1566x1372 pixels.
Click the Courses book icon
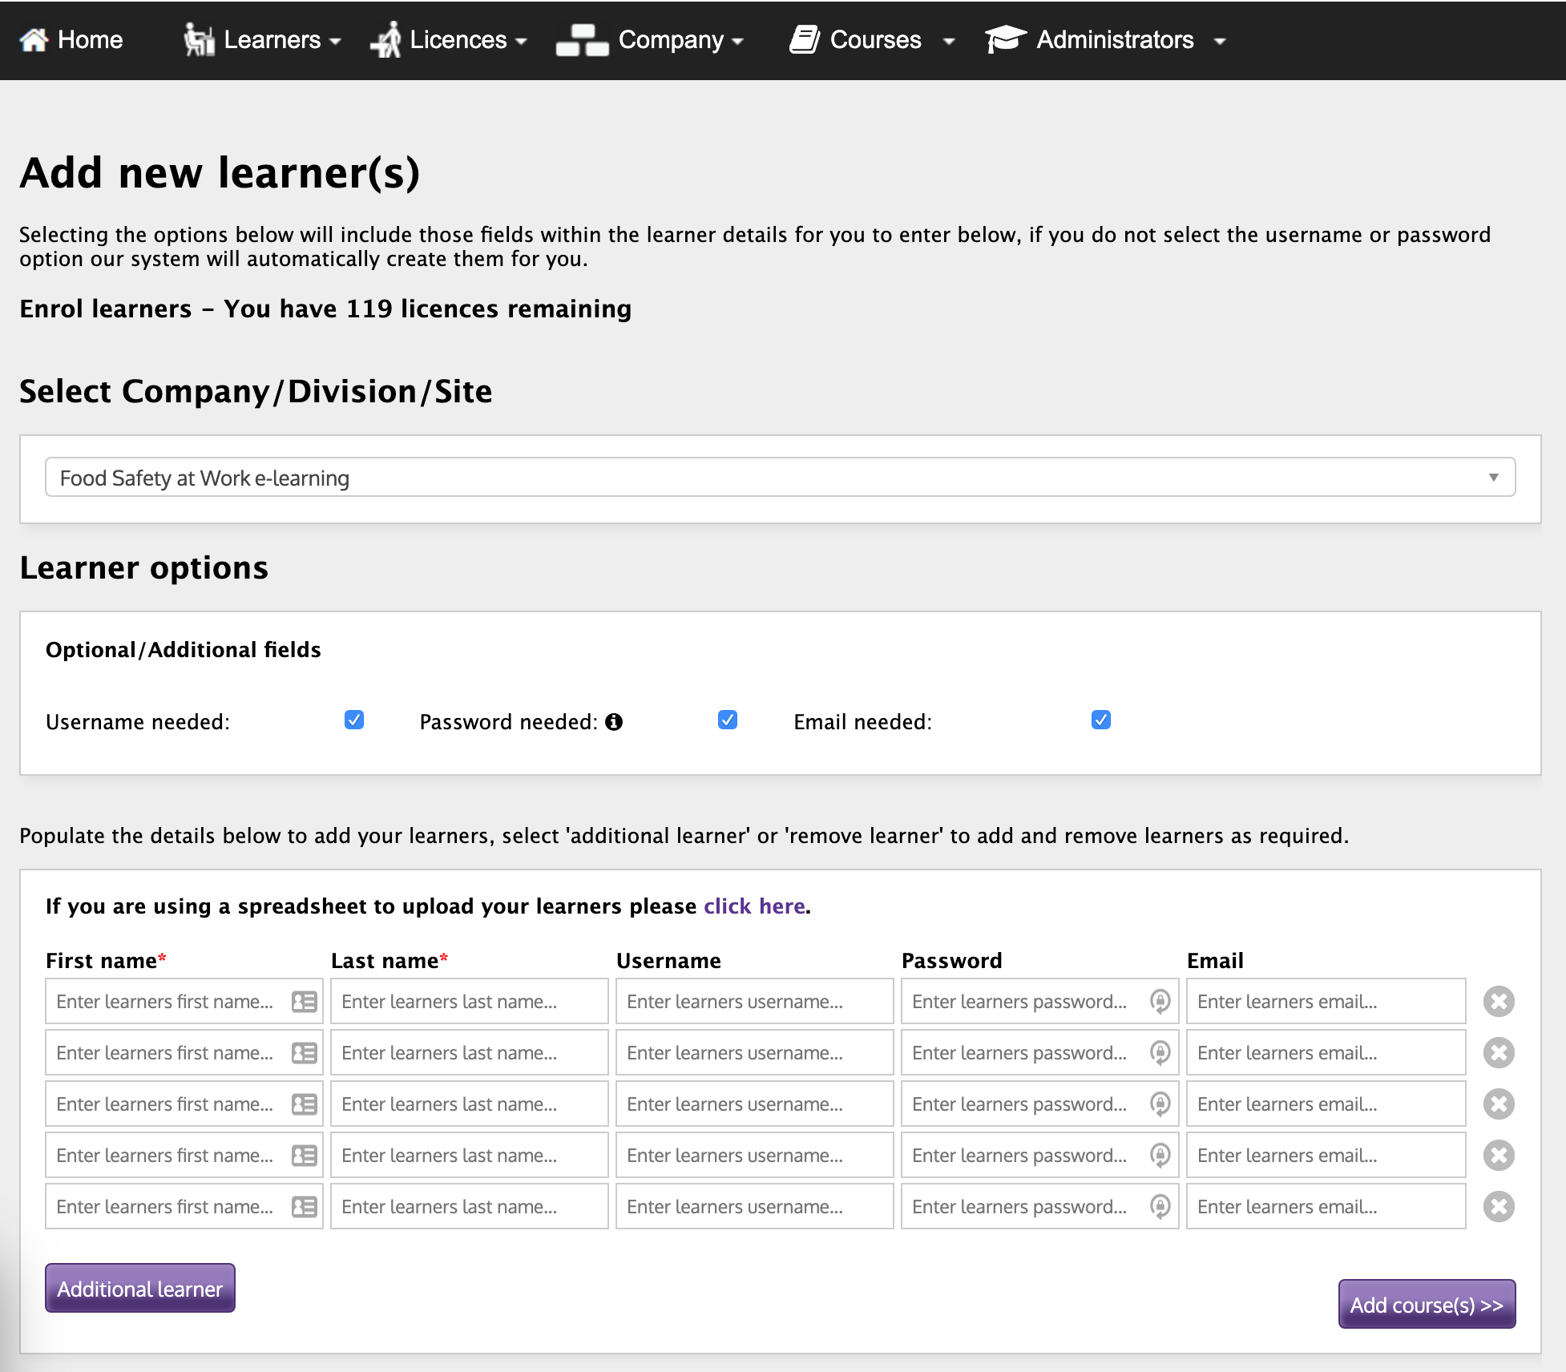[805, 39]
